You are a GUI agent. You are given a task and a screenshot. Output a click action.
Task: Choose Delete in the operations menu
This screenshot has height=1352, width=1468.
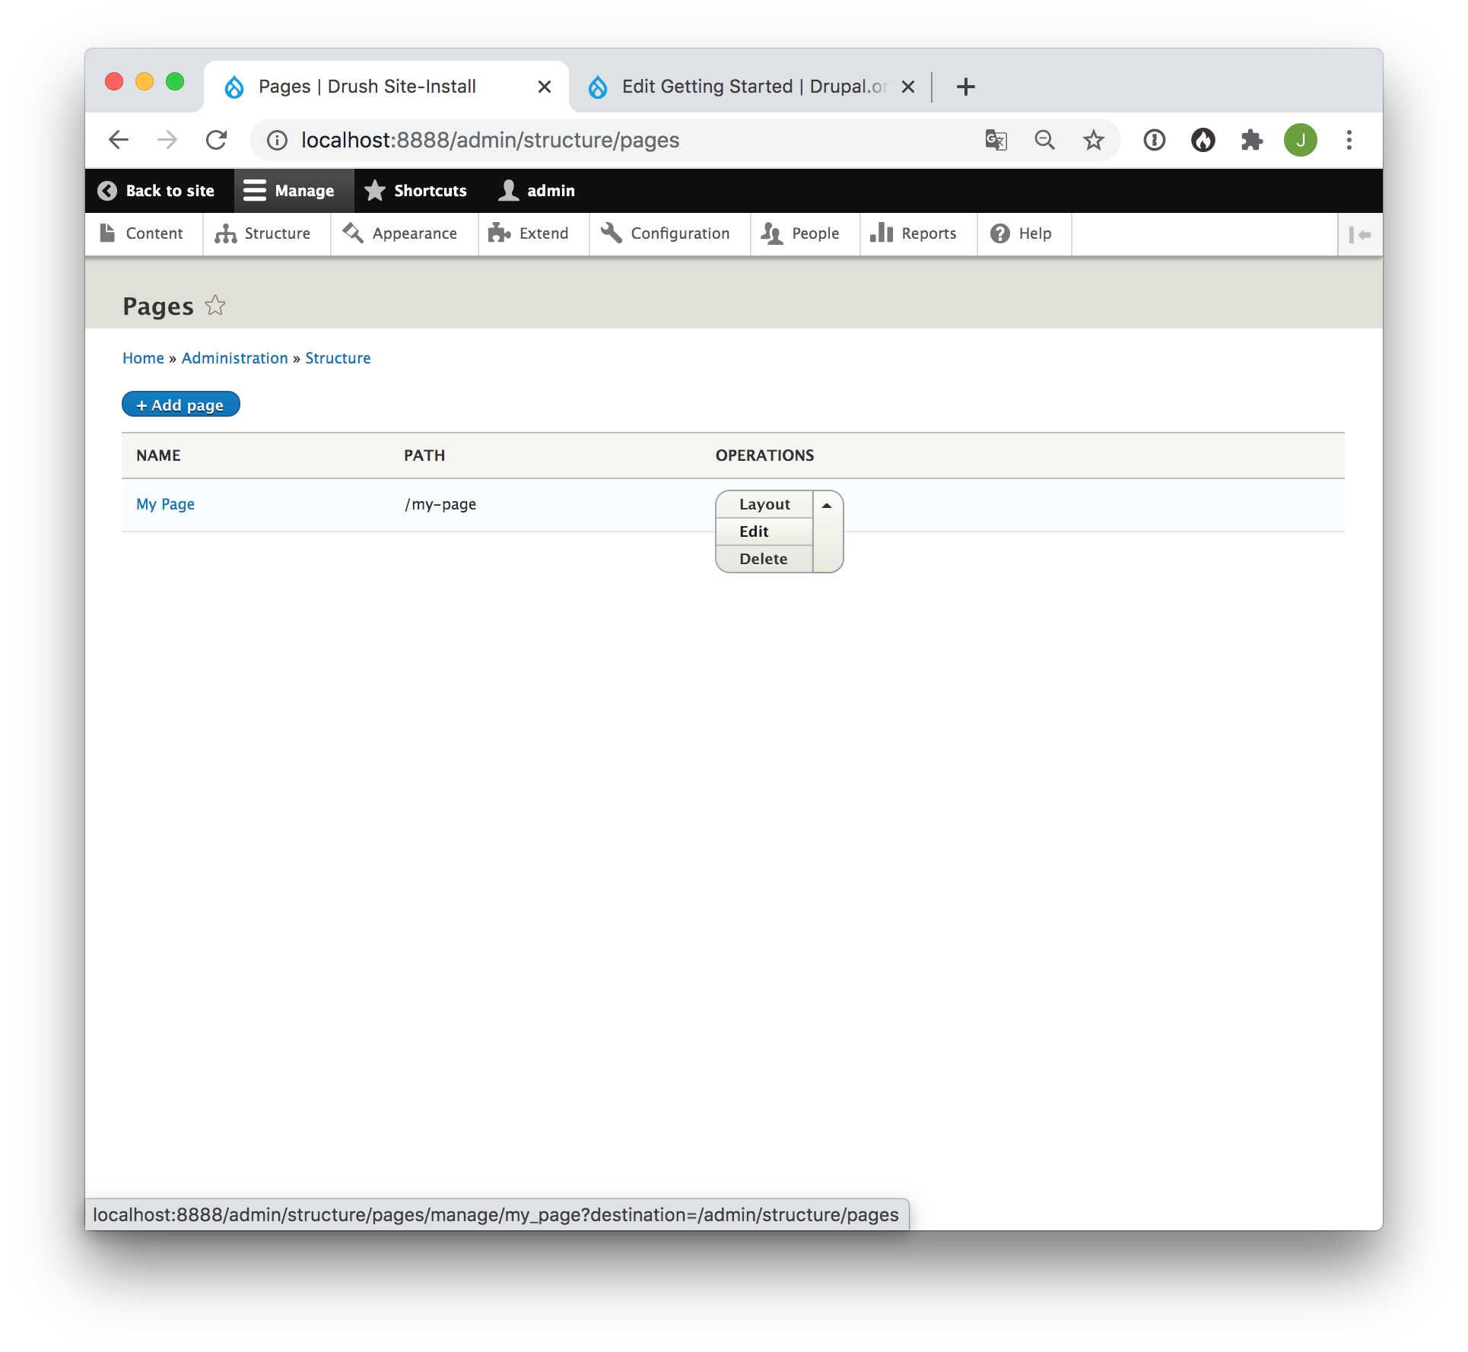tap(762, 558)
